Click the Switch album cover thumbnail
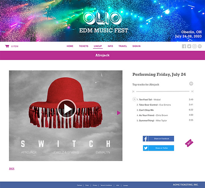Image resolution: width=205 pixels, height=188 pixels. tap(66, 115)
